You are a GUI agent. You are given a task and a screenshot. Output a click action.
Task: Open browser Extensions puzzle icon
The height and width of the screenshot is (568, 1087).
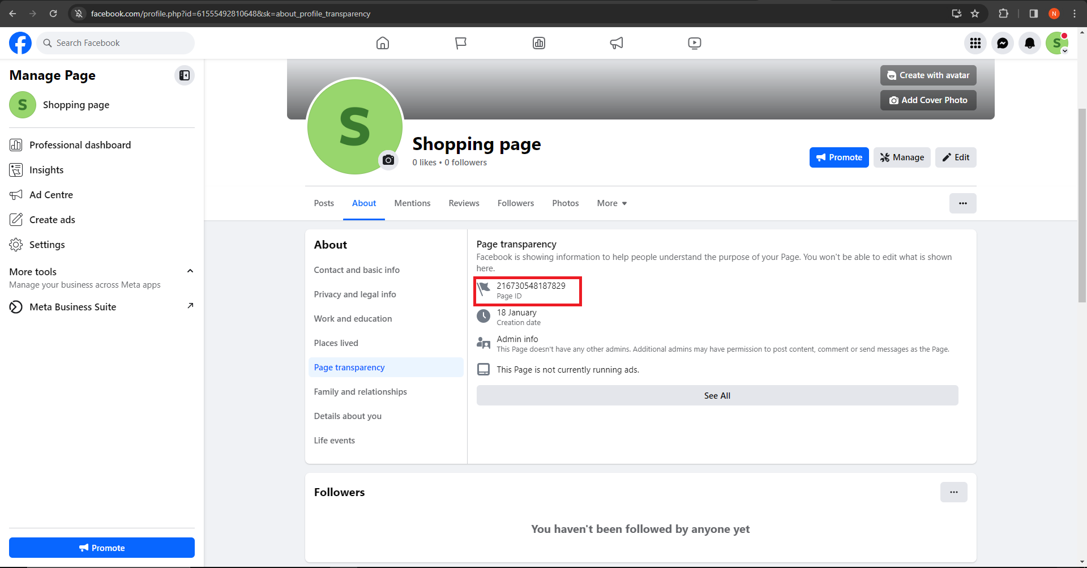click(x=1004, y=14)
